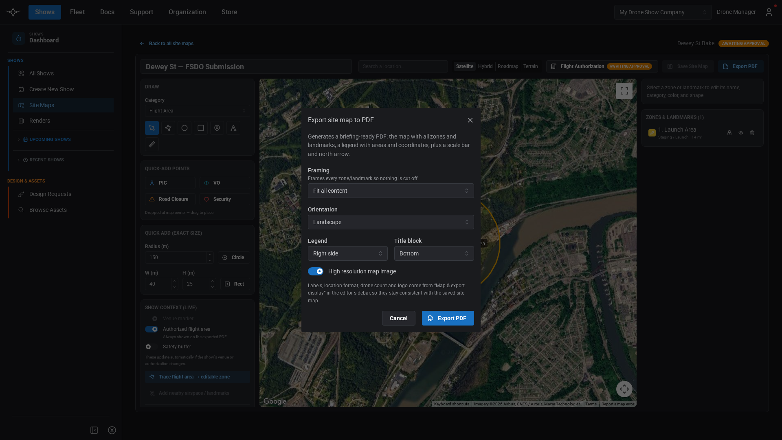Open the Orientation dropdown

tap(391, 222)
